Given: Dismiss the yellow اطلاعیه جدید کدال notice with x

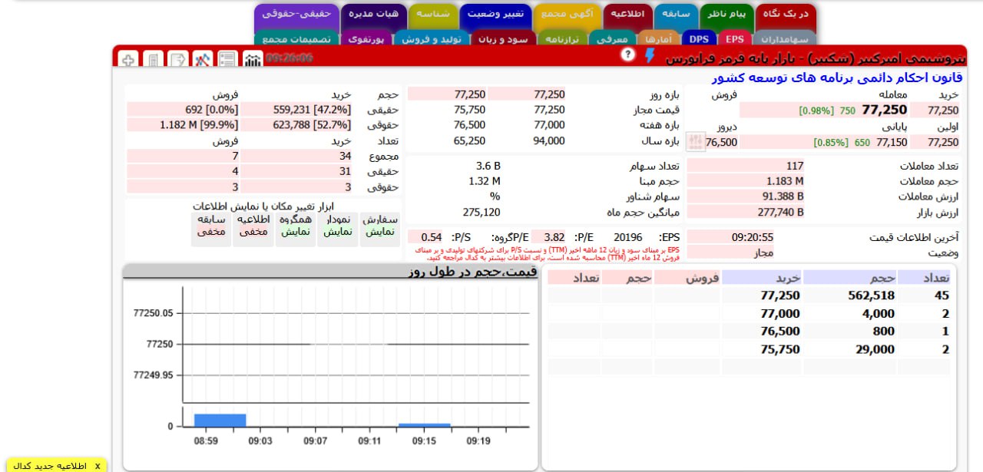Looking at the screenshot, I should coord(98,466).
